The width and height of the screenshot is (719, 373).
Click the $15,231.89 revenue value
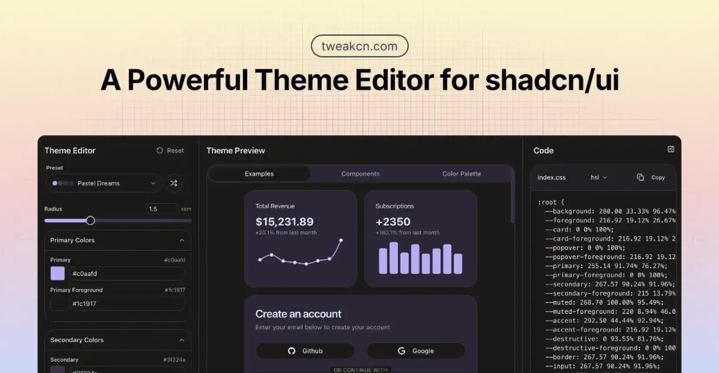284,222
